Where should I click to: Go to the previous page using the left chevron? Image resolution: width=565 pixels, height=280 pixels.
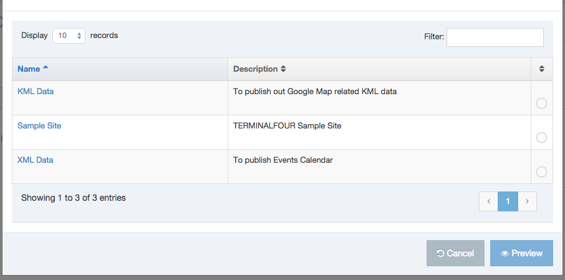coord(488,201)
